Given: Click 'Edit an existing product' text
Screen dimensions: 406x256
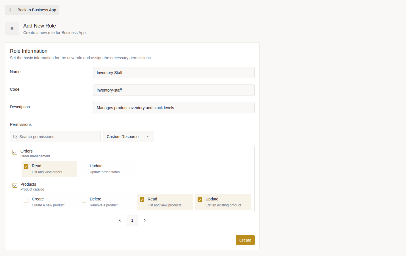Looking at the screenshot, I should tap(223, 205).
